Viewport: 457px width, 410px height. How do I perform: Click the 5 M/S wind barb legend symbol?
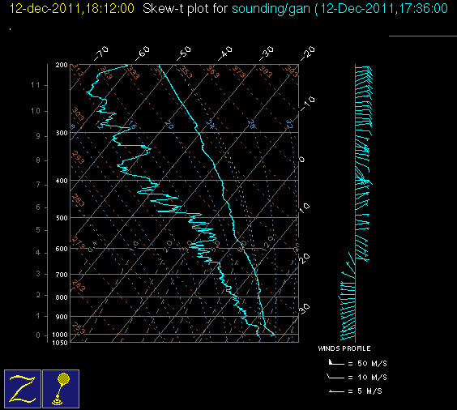point(336,391)
